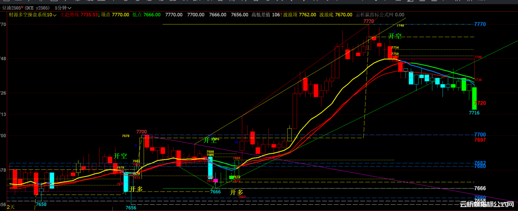Click the red 7697 price axis label
This screenshot has height=211, width=518.
click(x=480, y=140)
